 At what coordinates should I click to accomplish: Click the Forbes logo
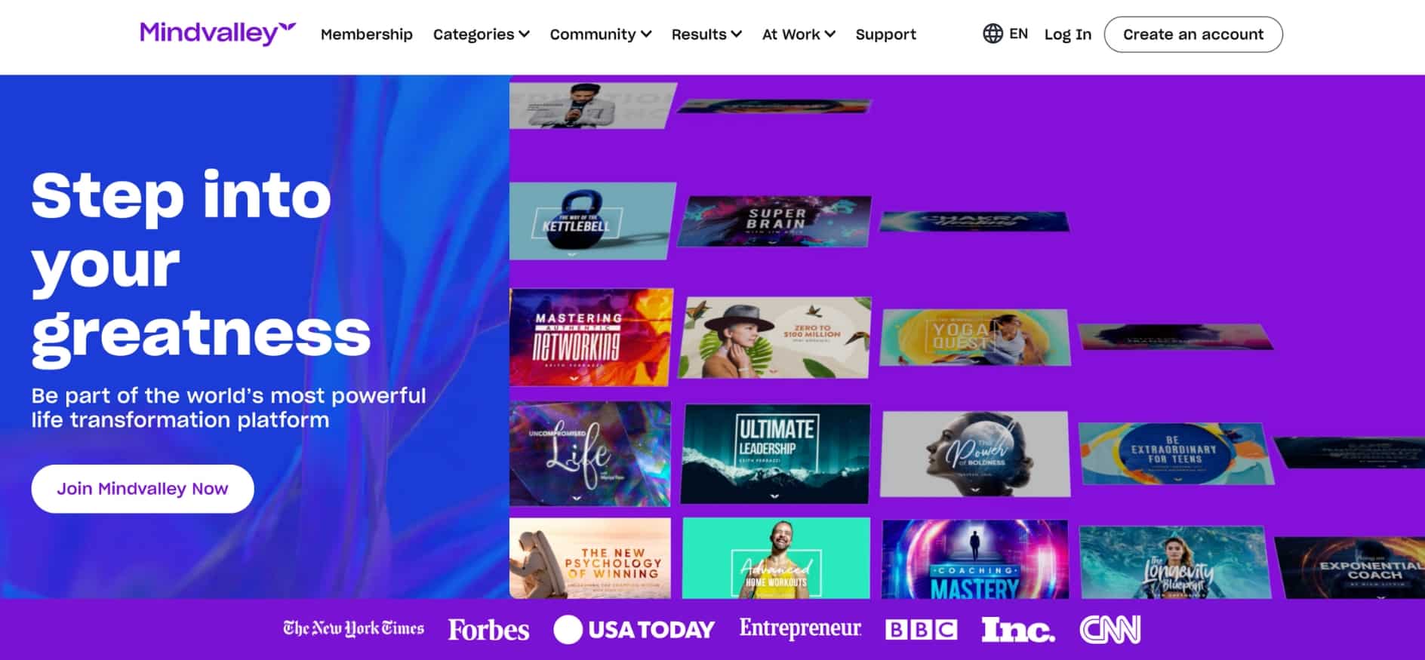click(x=488, y=630)
